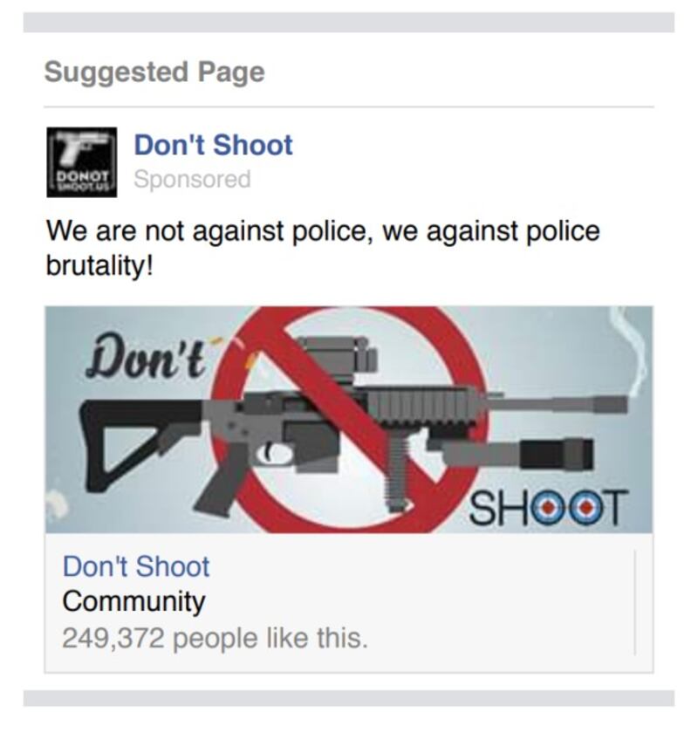This screenshot has height=733, width=698.
Task: Open the Don't Shoot link below the banner
Action: click(136, 566)
